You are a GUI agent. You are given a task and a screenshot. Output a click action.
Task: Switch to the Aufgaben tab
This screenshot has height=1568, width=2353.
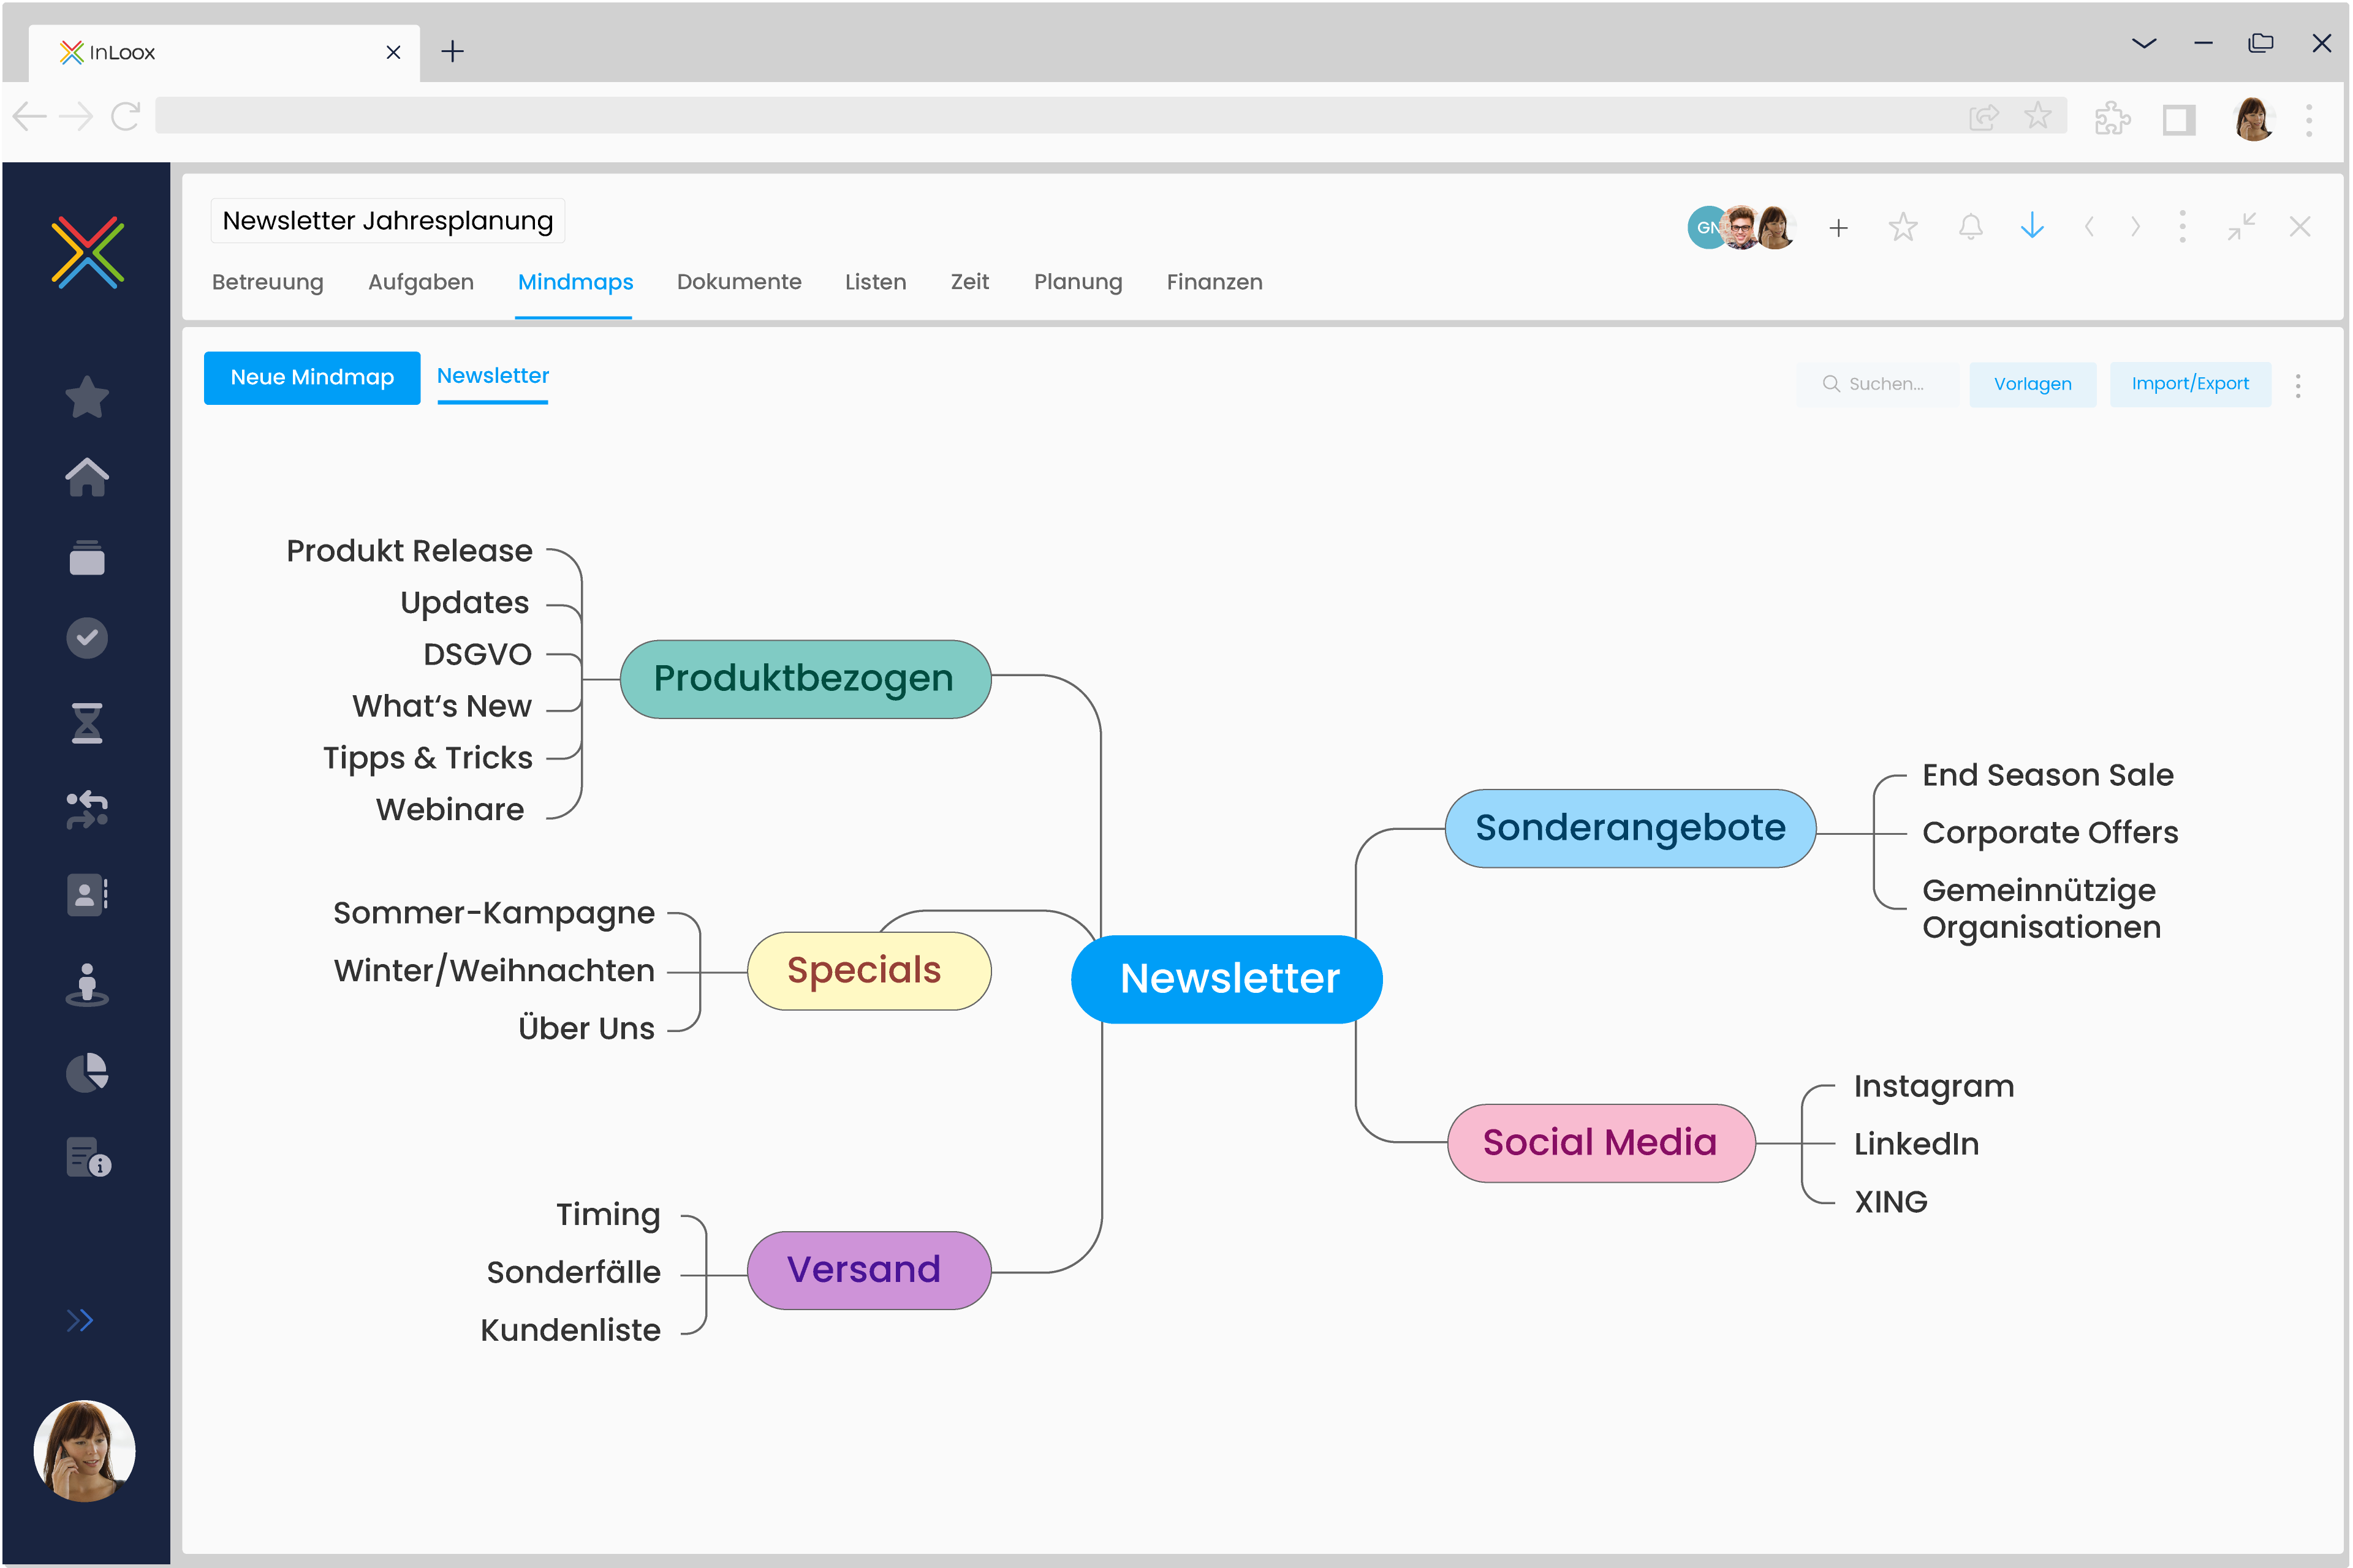[420, 282]
